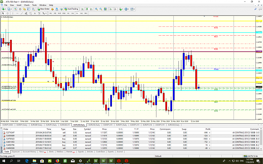Expand the Templates dropdown

pos(134,9)
